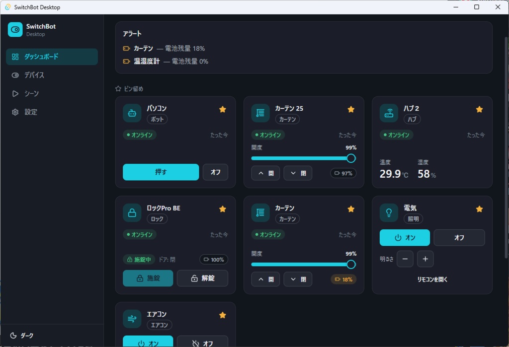Turn off 電気 with オフ button
Screen dimensions: 509x347
(x=459, y=238)
